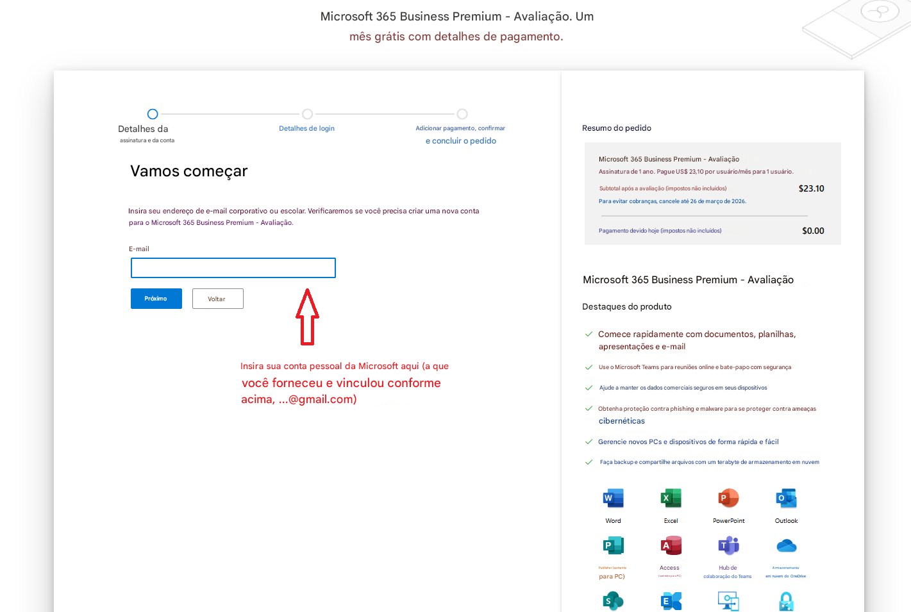Click the 'Para evitar cobranças, cancele até' note
The height and width of the screenshot is (612, 911).
point(673,201)
